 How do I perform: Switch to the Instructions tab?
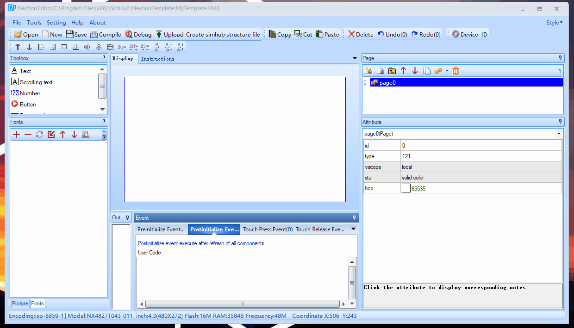click(157, 59)
